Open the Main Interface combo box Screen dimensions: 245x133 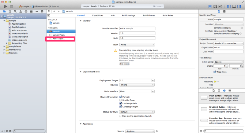pos(137,91)
